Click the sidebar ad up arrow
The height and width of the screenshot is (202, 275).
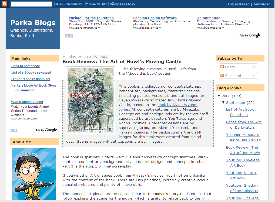11,131
